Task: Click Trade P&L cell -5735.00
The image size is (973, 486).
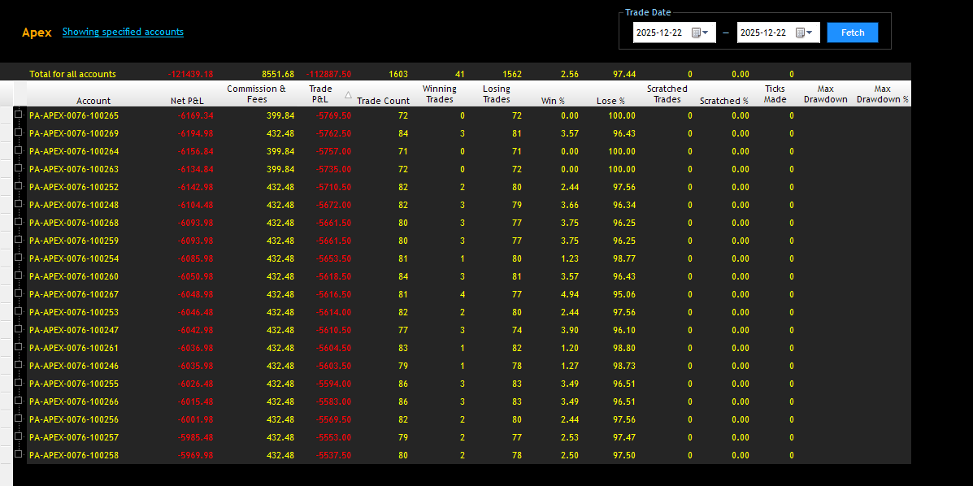Action: tap(333, 169)
